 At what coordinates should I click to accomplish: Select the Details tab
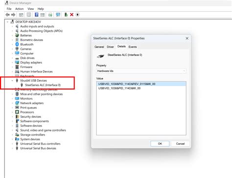point(121,46)
